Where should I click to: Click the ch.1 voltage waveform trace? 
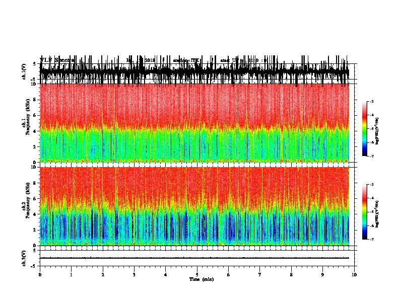(194, 71)
